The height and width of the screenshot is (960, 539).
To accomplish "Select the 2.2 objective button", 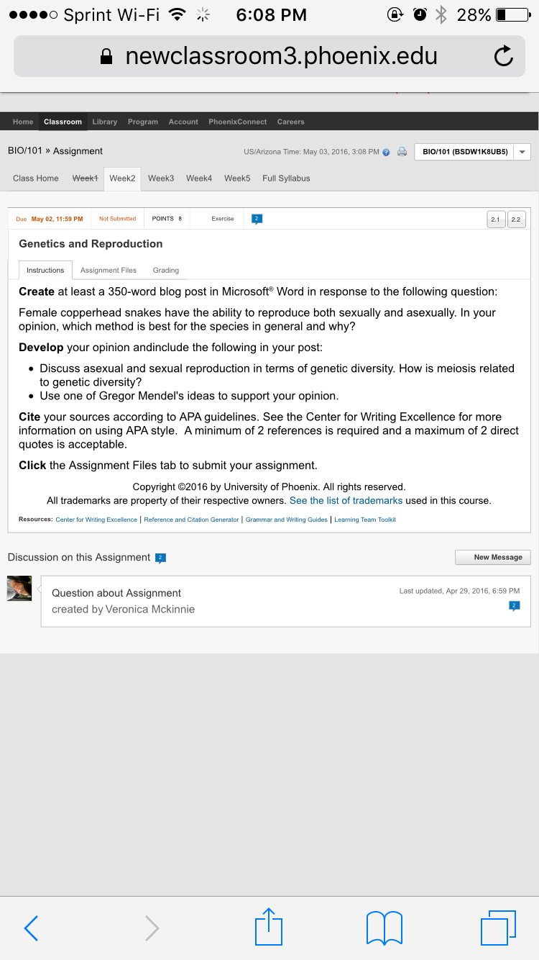I will (x=516, y=219).
